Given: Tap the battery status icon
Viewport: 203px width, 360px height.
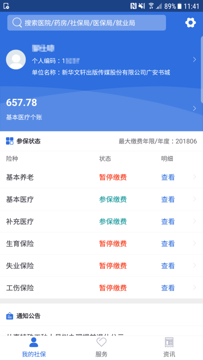Looking at the screenshot, I should [x=180, y=6].
